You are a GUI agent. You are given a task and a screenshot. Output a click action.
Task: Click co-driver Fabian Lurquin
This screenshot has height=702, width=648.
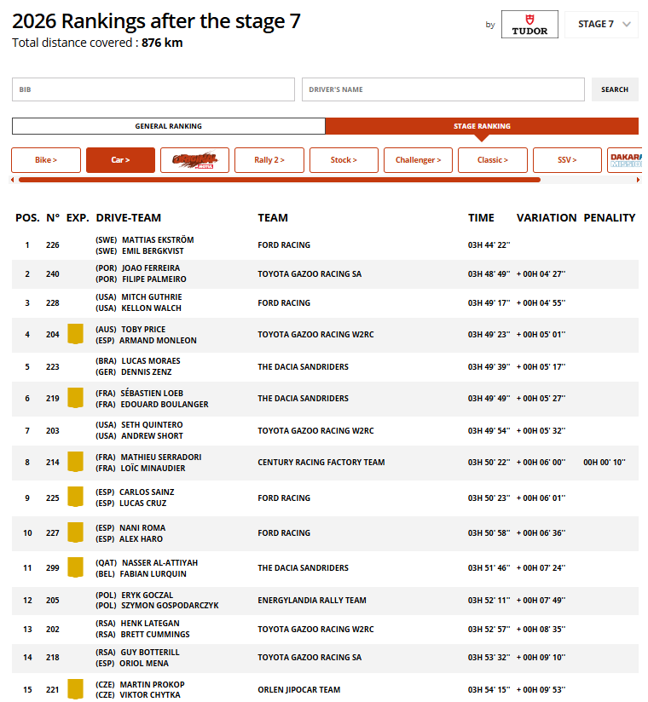[153, 574]
